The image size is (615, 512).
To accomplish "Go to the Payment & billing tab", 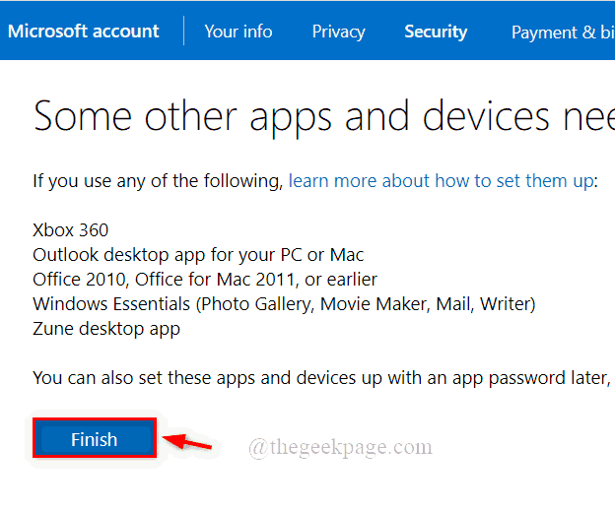I will click(562, 32).
